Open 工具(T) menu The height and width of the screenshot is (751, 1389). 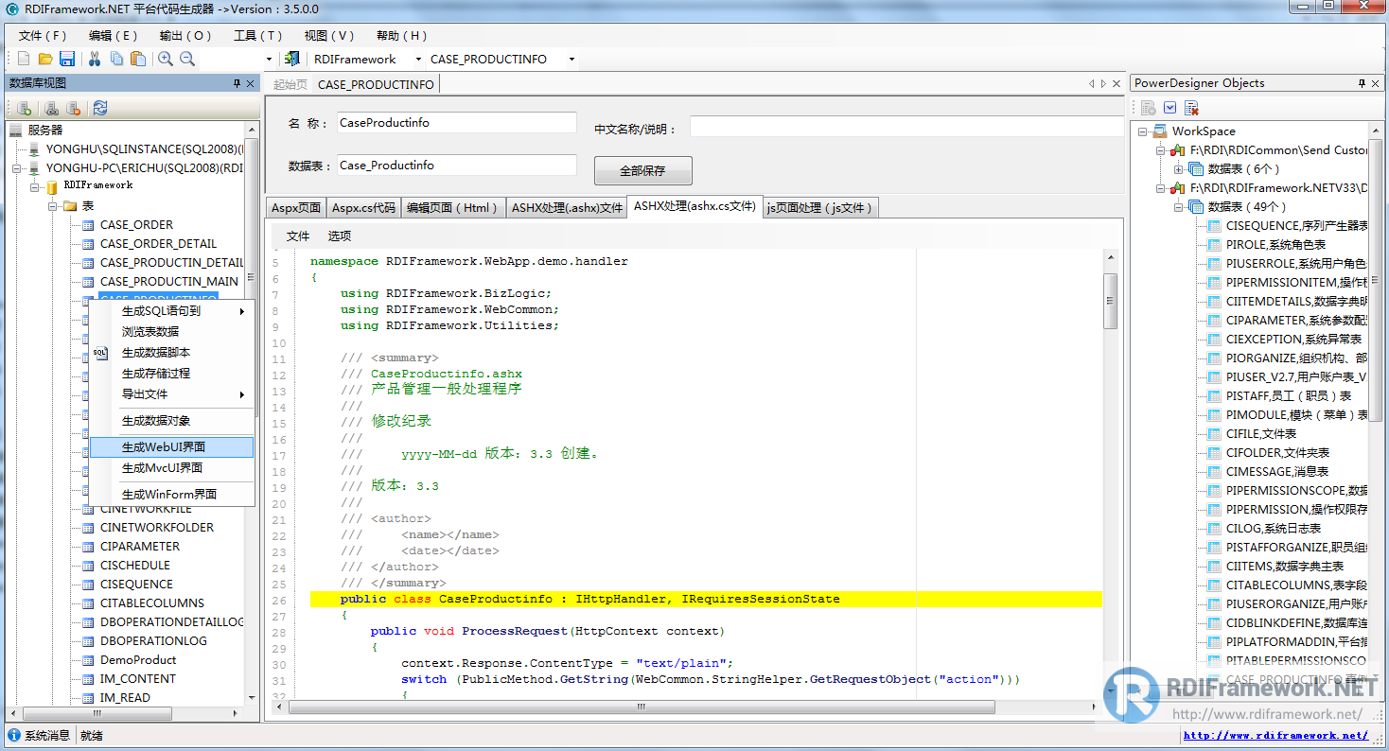[x=258, y=36]
